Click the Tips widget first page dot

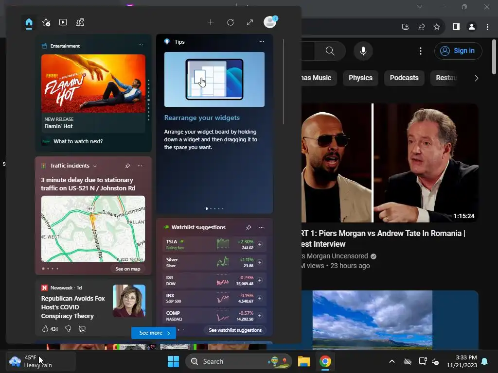click(207, 209)
